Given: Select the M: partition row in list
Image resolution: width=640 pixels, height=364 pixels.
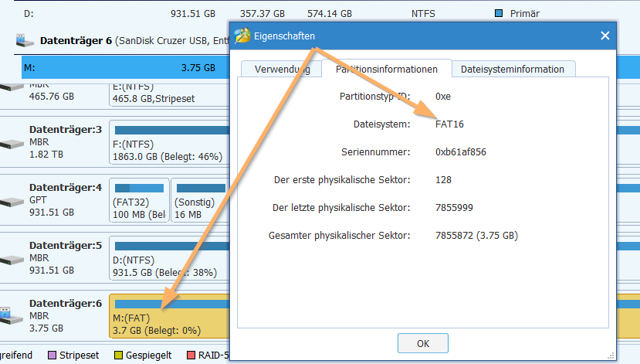Looking at the screenshot, I should (x=126, y=67).
